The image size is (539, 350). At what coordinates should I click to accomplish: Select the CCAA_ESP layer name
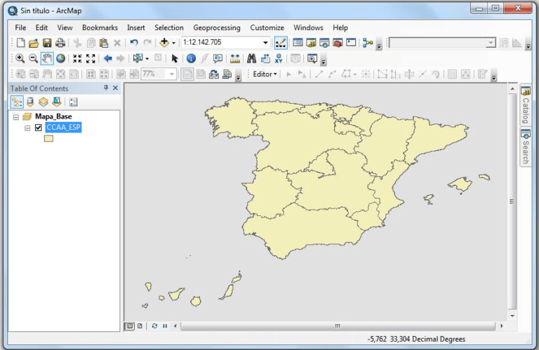pyautogui.click(x=63, y=128)
